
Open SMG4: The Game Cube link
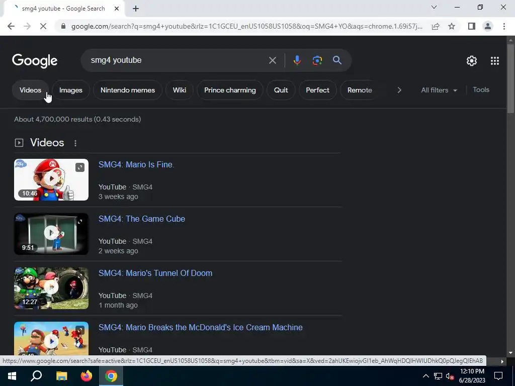tap(141, 219)
